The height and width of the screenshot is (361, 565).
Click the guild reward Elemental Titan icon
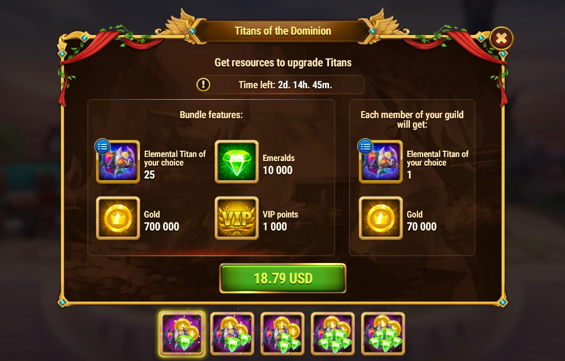[381, 162]
